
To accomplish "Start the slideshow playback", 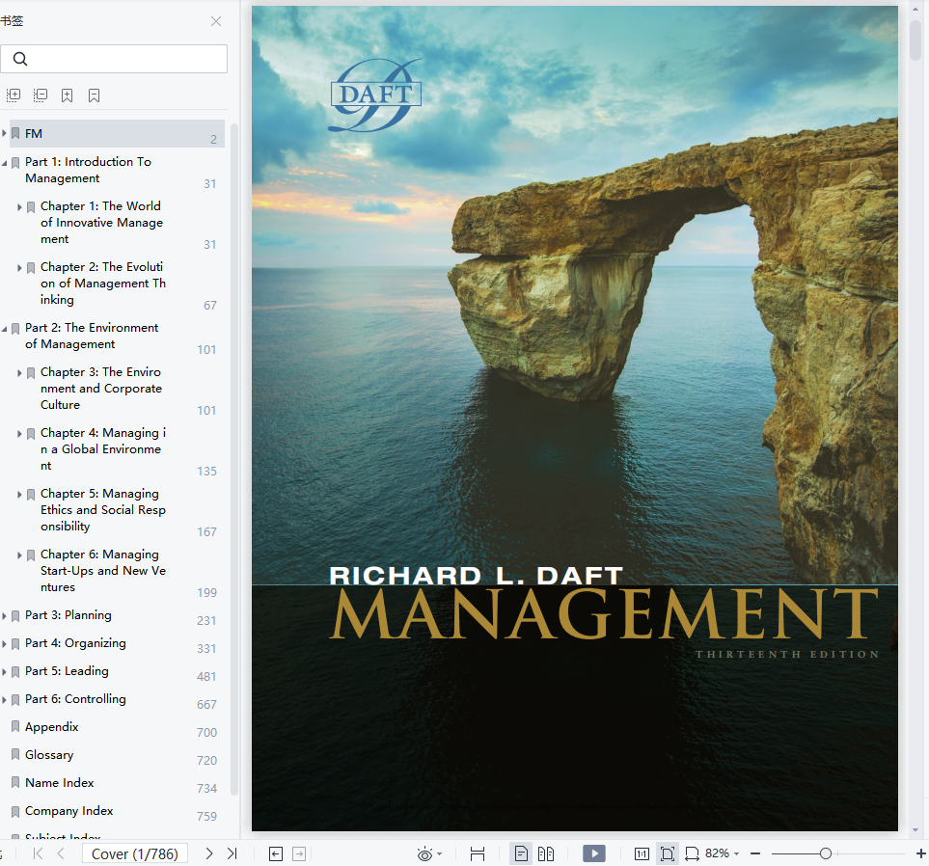I will click(x=593, y=853).
